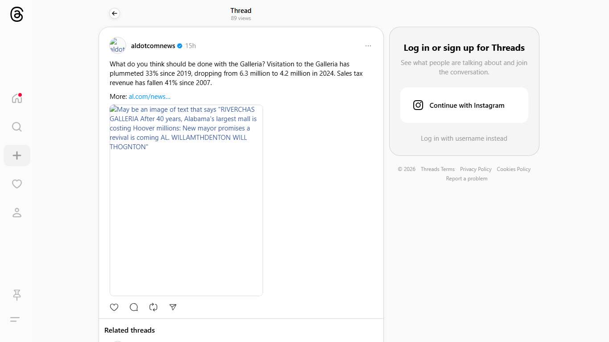
Task: Go back using the arrow button
Action: (115, 14)
